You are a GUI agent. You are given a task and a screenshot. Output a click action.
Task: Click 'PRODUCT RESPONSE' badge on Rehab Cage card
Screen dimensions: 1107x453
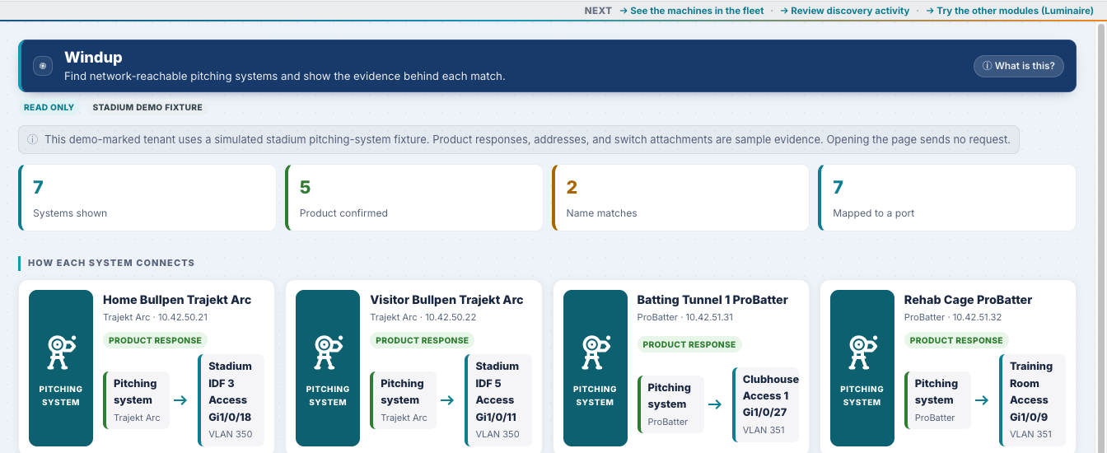pos(956,340)
